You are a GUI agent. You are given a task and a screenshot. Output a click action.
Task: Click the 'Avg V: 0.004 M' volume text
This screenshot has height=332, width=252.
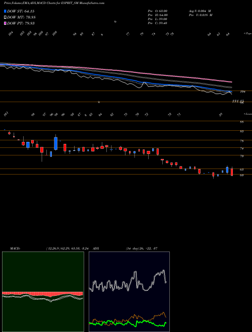tap(200, 11)
